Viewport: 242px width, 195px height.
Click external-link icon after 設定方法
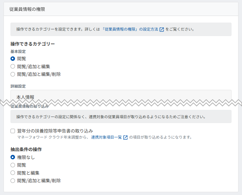161,29
